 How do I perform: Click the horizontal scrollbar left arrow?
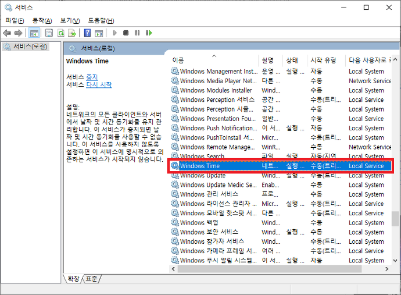point(173,269)
